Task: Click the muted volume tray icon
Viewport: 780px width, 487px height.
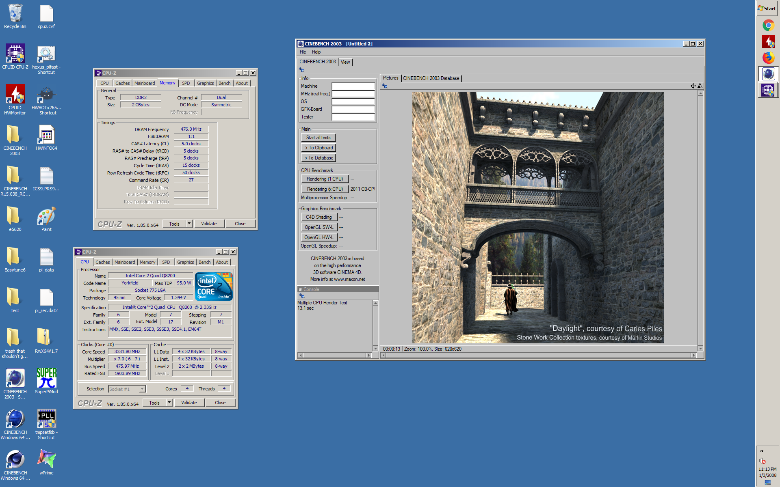Action: pyautogui.click(x=763, y=461)
